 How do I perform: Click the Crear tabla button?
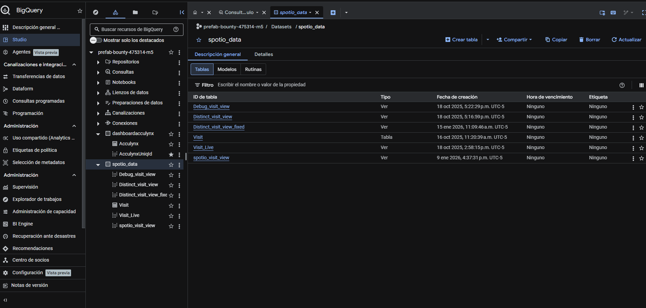click(461, 40)
